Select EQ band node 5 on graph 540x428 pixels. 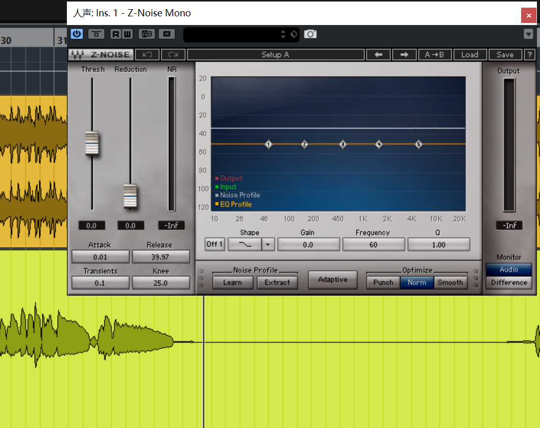pos(419,144)
